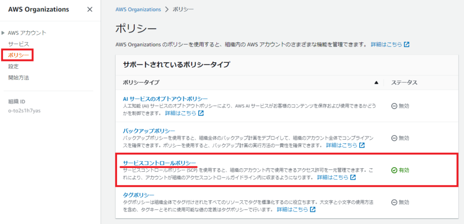Open AI サービスのオプトアウトポリシー
The height and width of the screenshot is (224, 464).
(x=165, y=99)
